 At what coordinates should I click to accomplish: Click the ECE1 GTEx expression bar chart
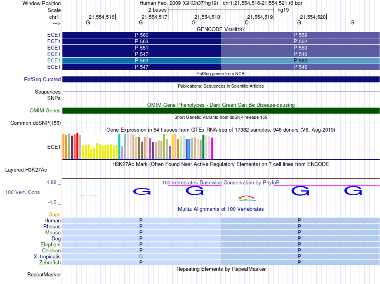pyautogui.click(x=138, y=146)
